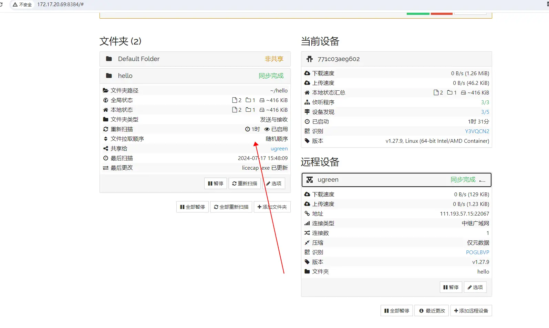Pause the hello folder with 暂停
The image size is (549, 328).
tap(216, 183)
